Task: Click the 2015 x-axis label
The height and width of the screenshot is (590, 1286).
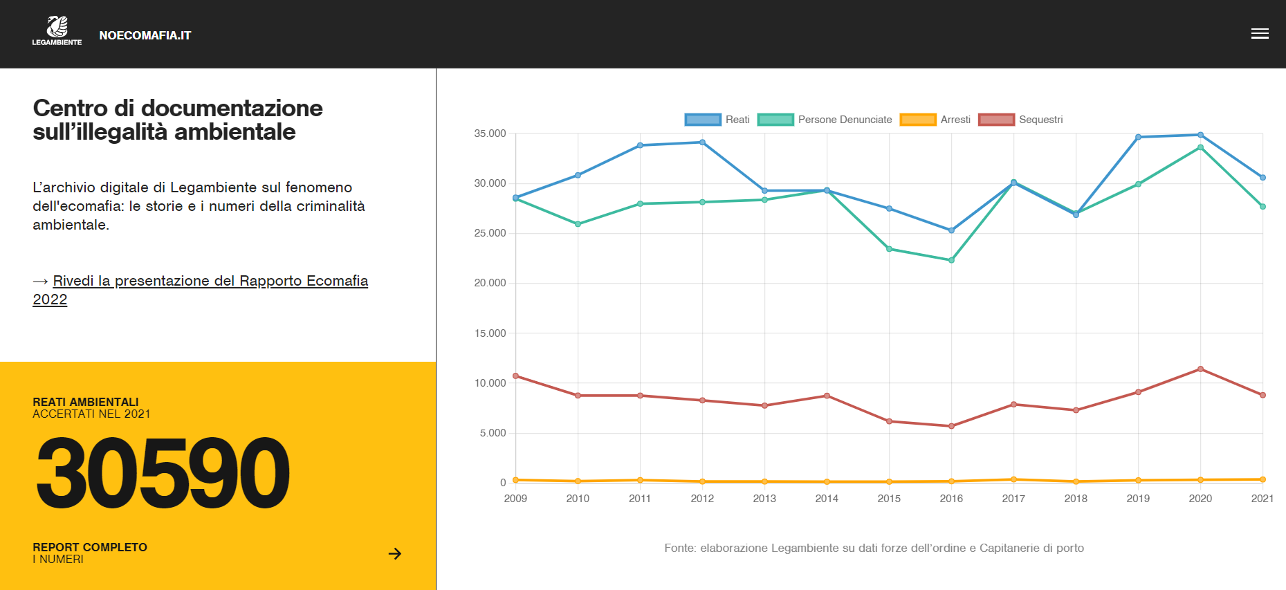Action: (x=889, y=498)
